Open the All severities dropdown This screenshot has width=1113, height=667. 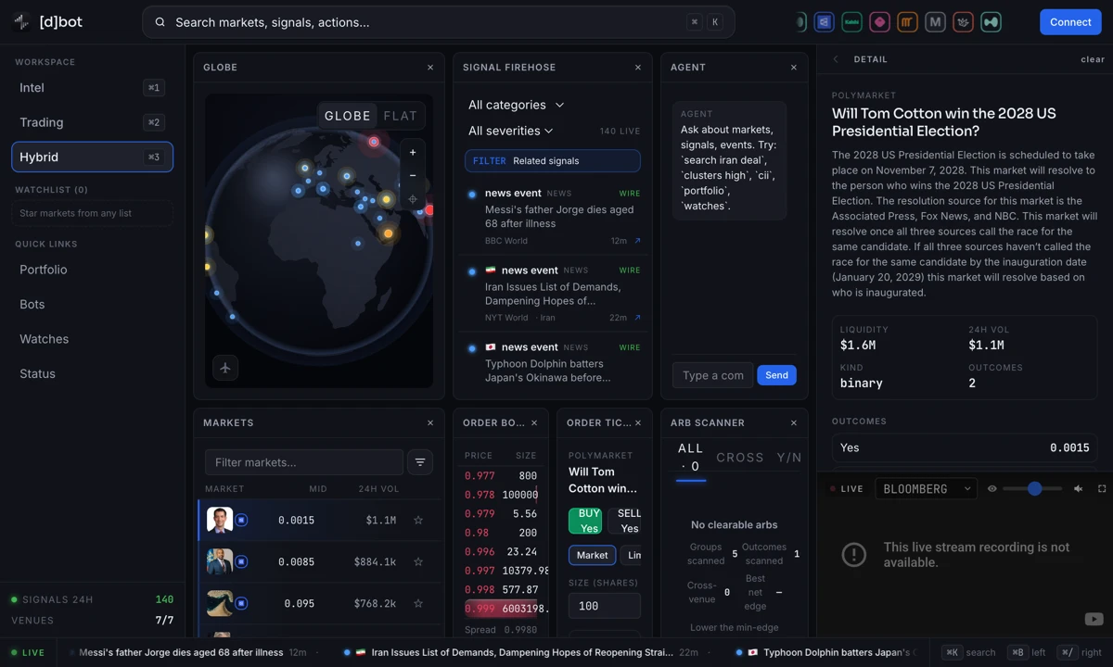[x=511, y=132]
